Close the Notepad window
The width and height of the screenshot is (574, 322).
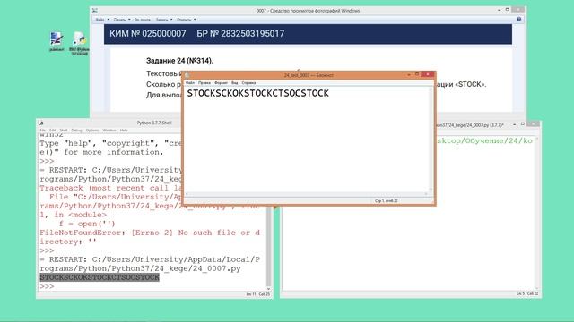coord(428,74)
